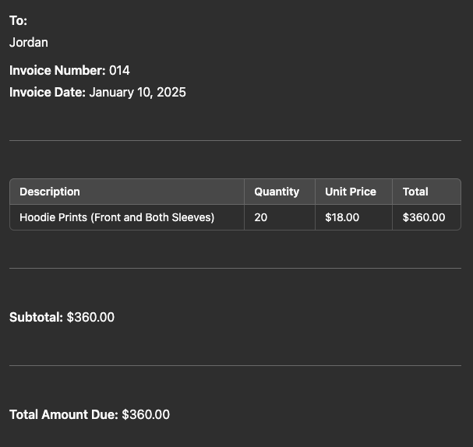Image resolution: width=473 pixels, height=447 pixels.
Task: Click the divider line above the table
Action: click(x=235, y=140)
